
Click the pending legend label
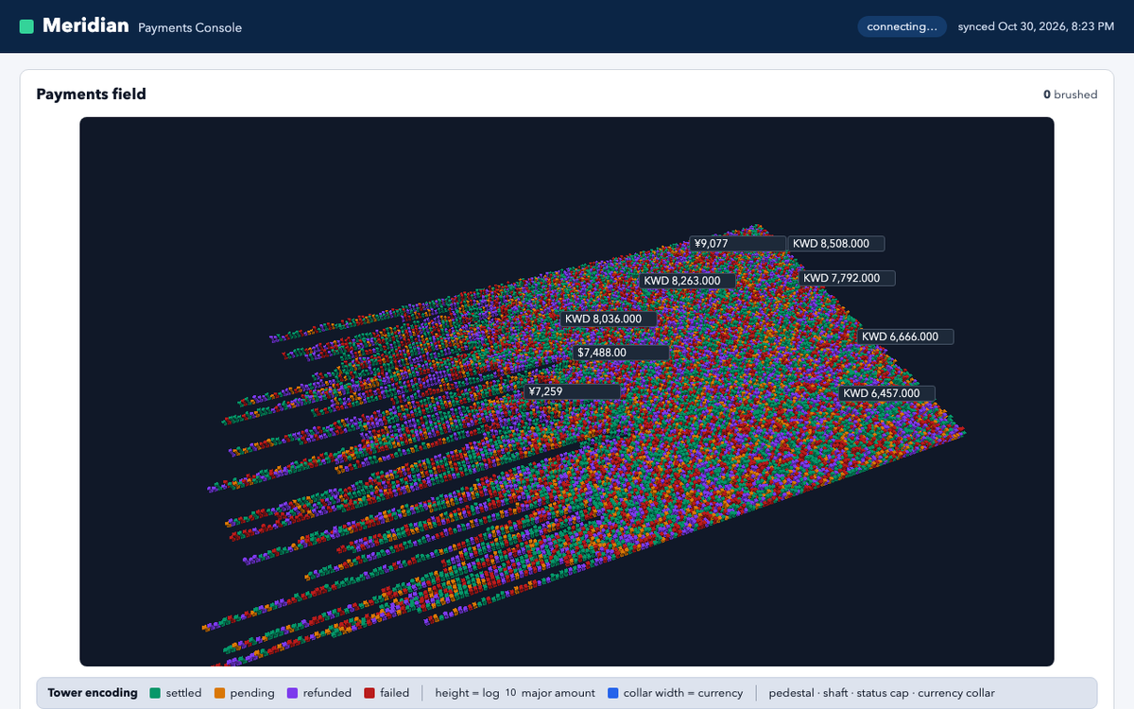pos(252,693)
